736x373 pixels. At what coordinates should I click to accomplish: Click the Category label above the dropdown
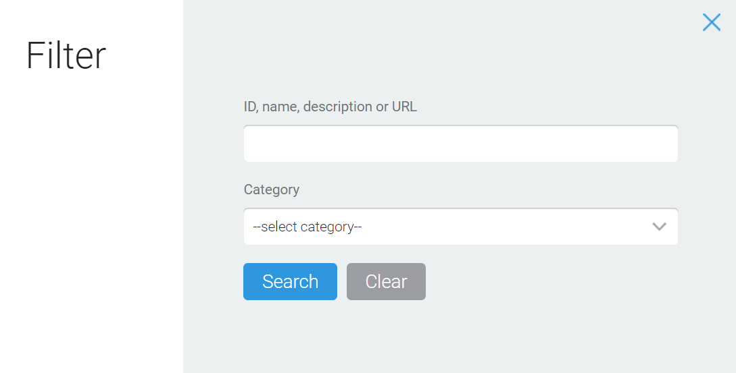(x=271, y=190)
